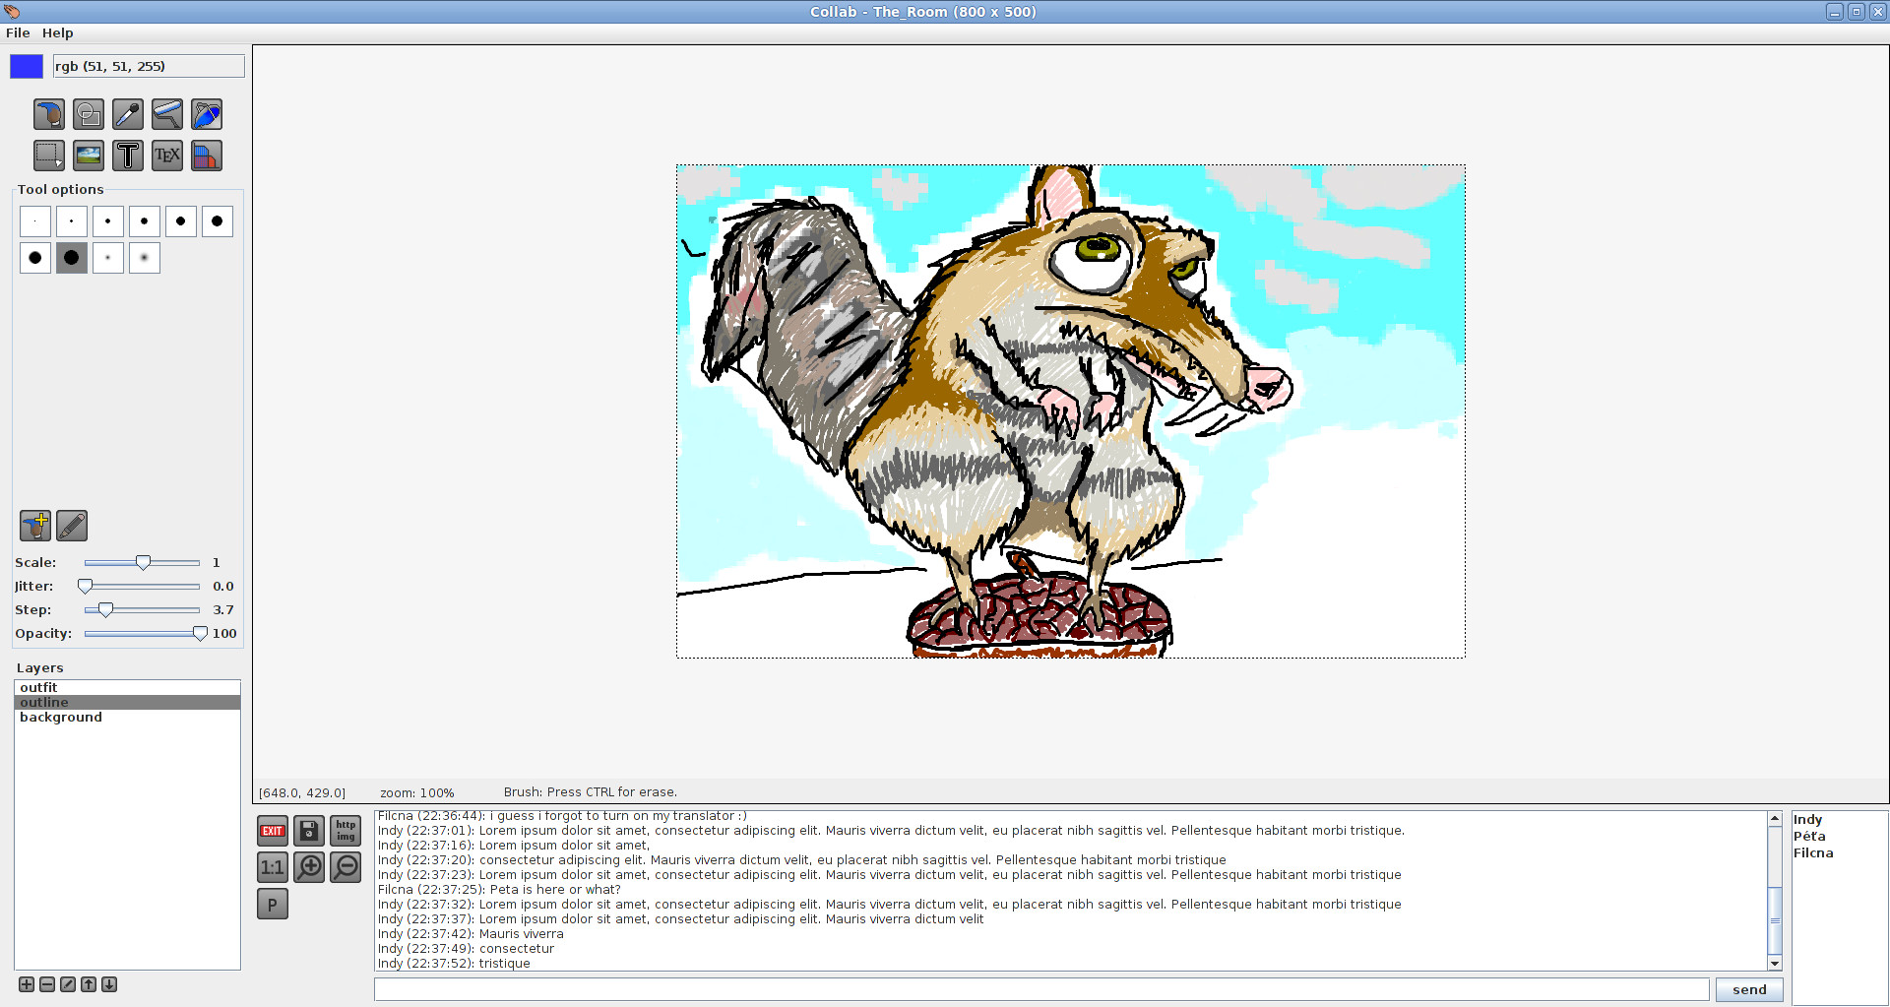Screen dimensions: 1890x1007
Task: Open the File menu
Action: (18, 32)
